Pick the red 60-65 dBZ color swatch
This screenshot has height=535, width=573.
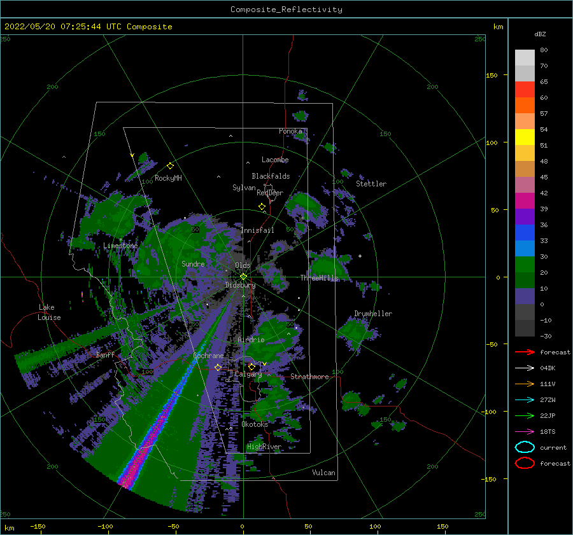pyautogui.click(x=525, y=90)
